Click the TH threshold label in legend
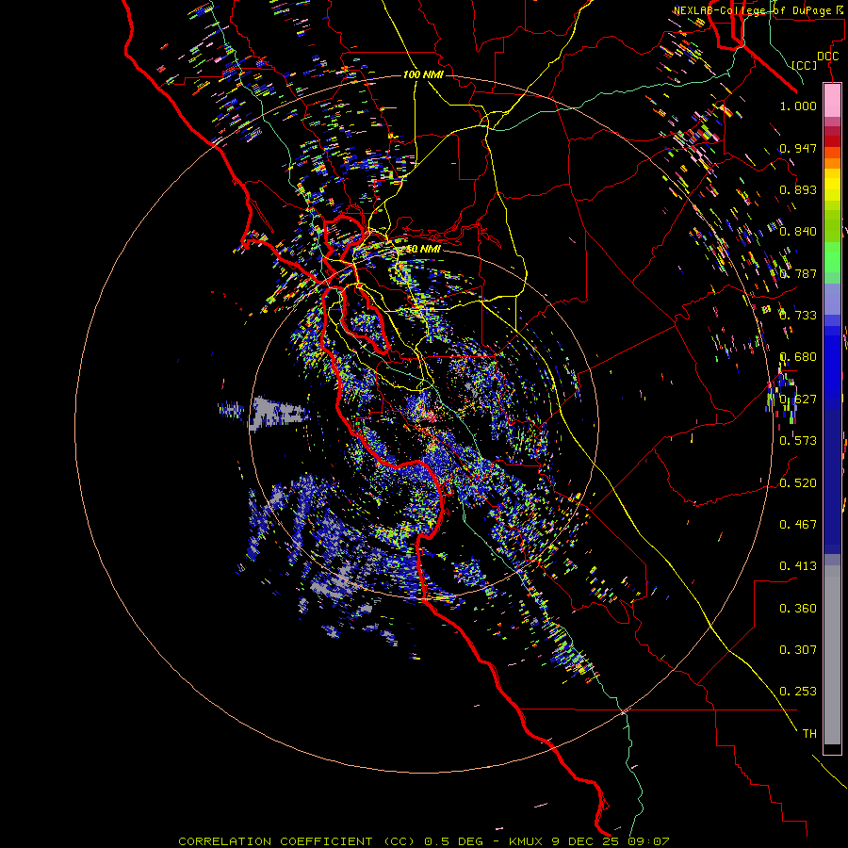848x848 pixels. pos(809,734)
